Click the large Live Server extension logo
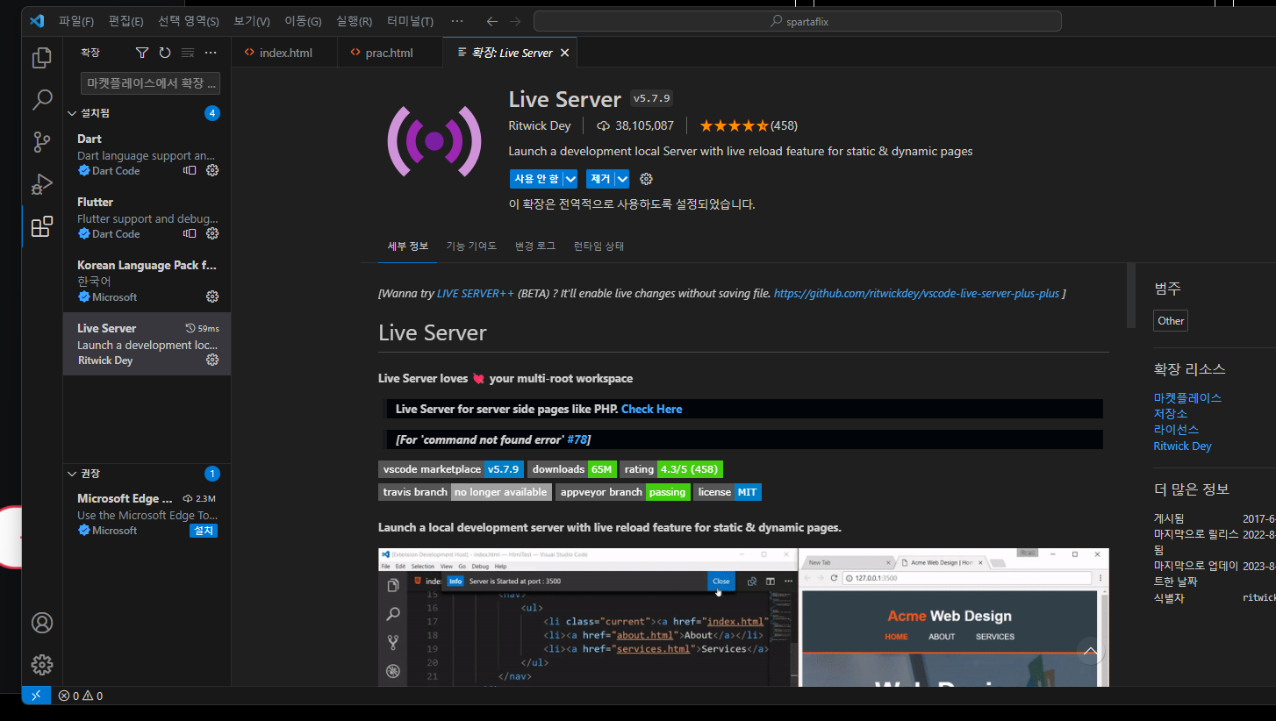 434,140
